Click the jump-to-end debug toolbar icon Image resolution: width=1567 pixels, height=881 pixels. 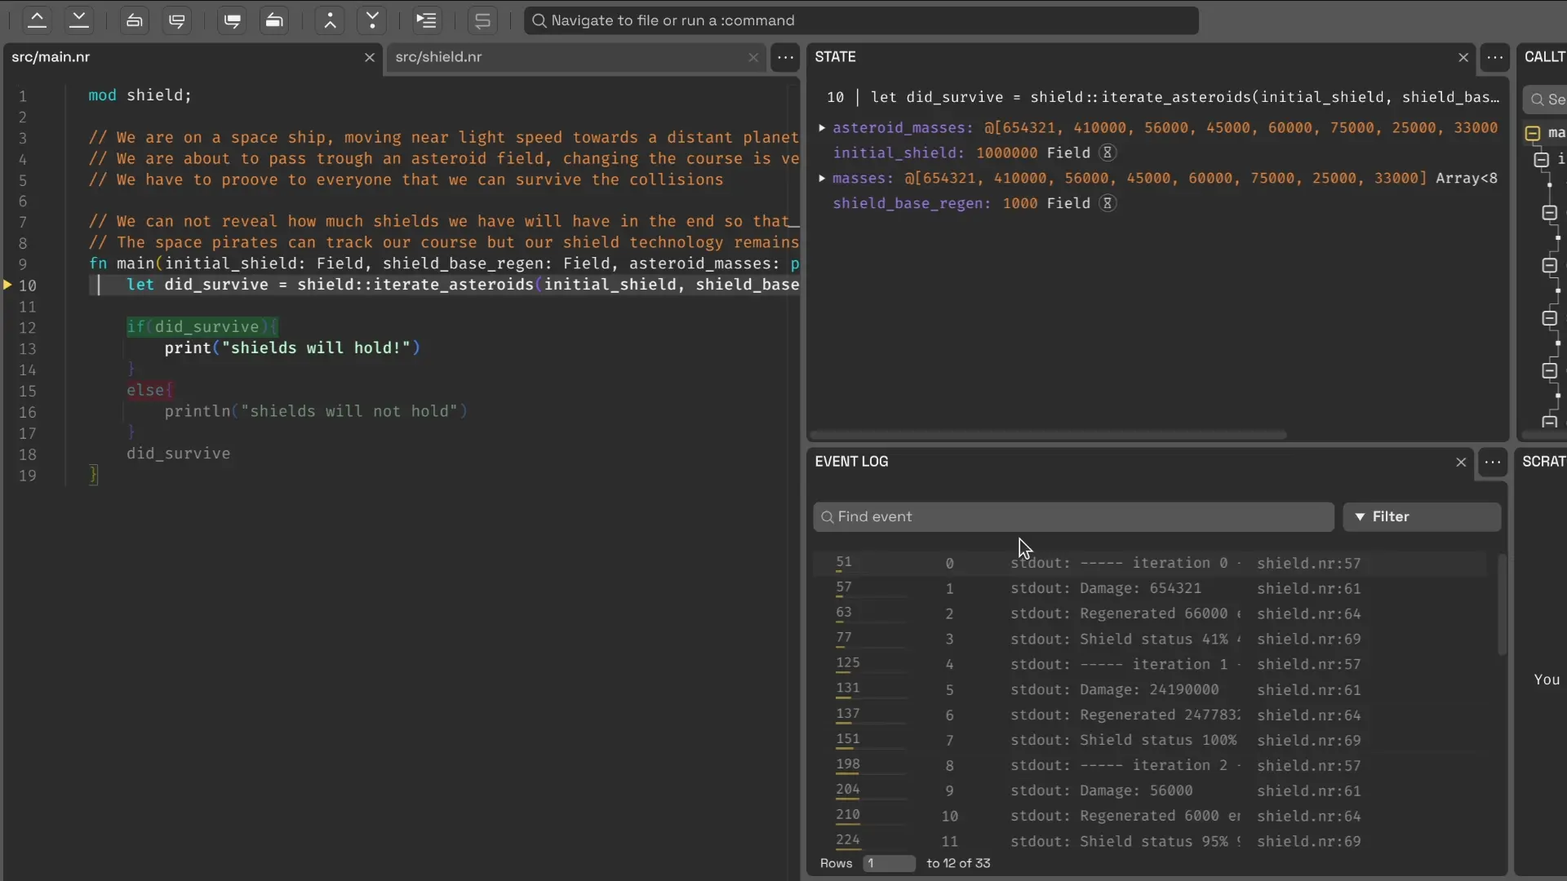tap(79, 20)
